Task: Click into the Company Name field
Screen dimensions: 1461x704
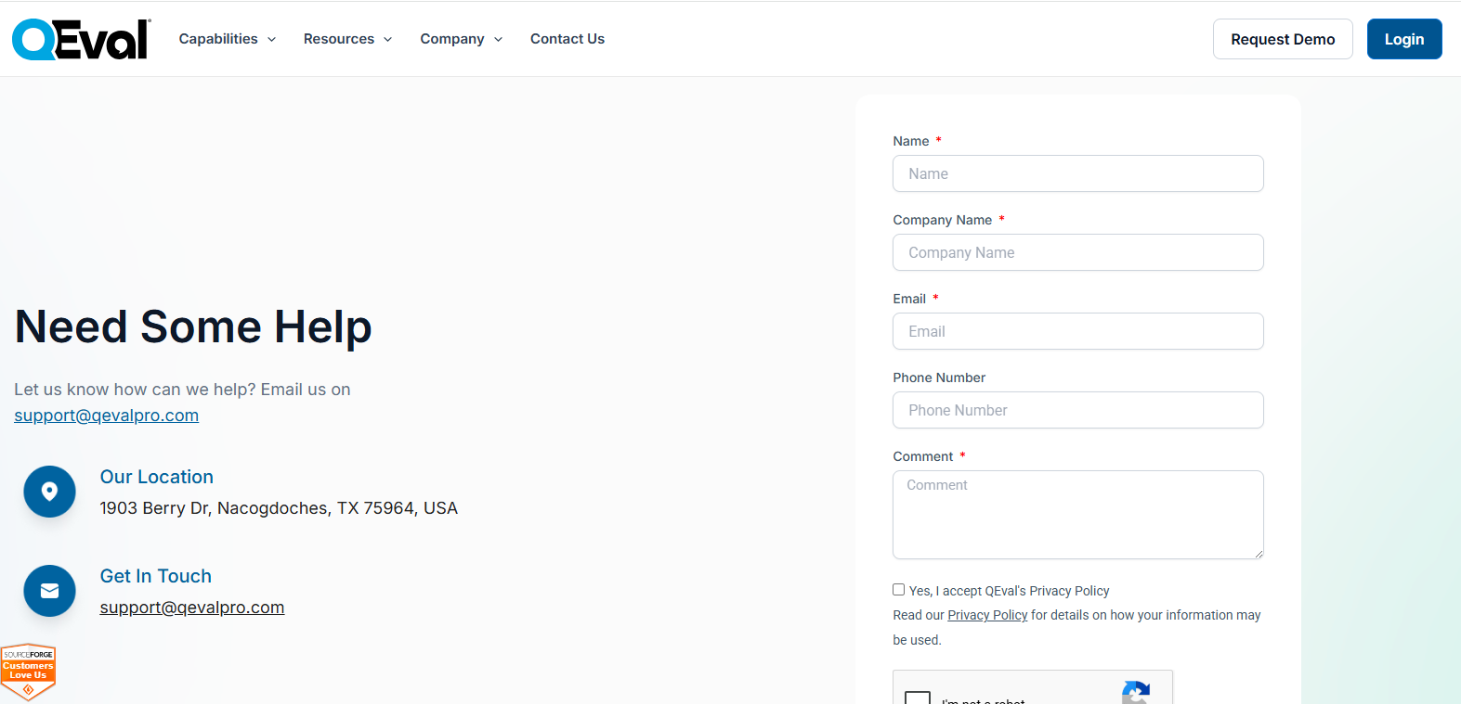Action: pos(1077,252)
